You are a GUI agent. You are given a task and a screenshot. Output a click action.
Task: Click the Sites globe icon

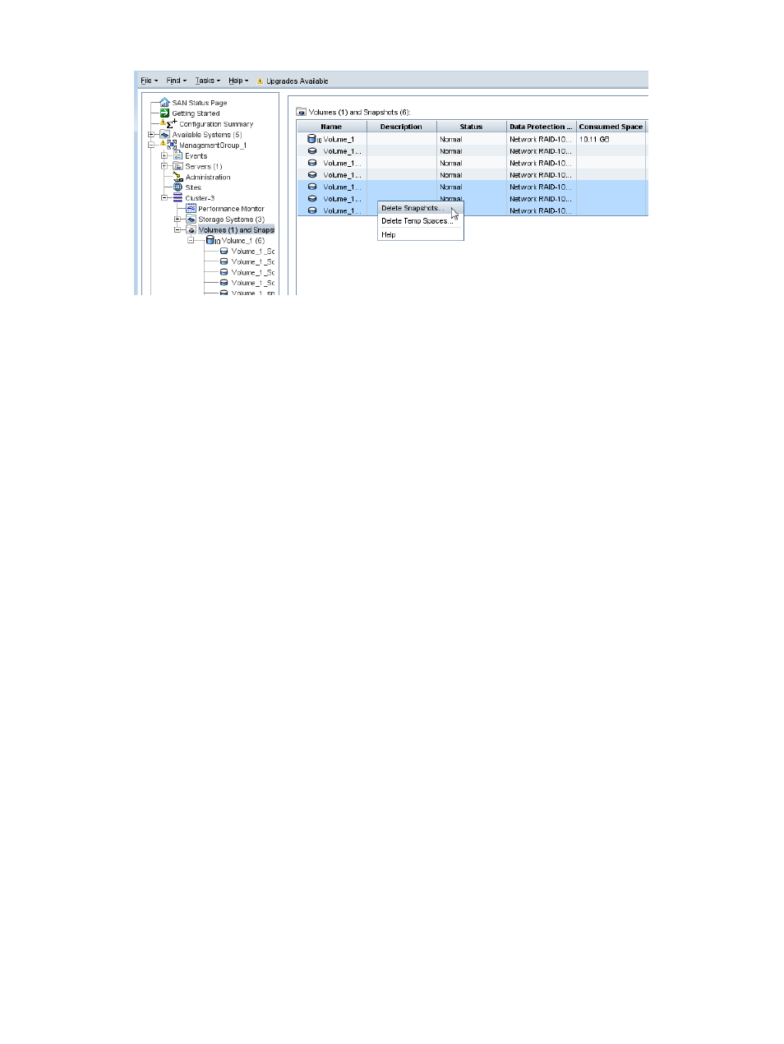tap(178, 187)
